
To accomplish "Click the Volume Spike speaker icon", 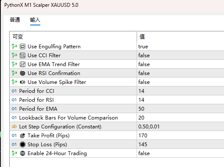I will [22, 82].
